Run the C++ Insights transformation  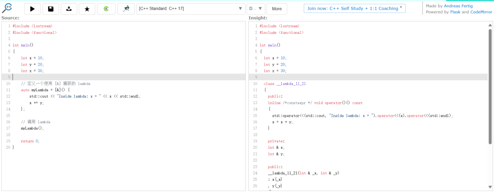click(32, 9)
